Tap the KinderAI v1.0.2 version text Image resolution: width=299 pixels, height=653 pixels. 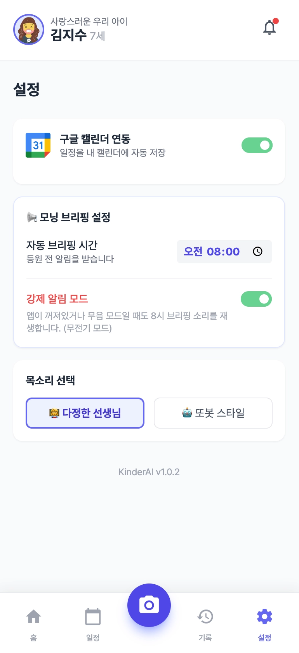149,472
